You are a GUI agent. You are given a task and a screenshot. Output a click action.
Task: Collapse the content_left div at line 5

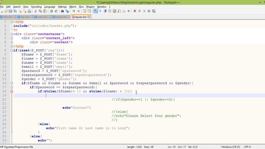click(12, 38)
